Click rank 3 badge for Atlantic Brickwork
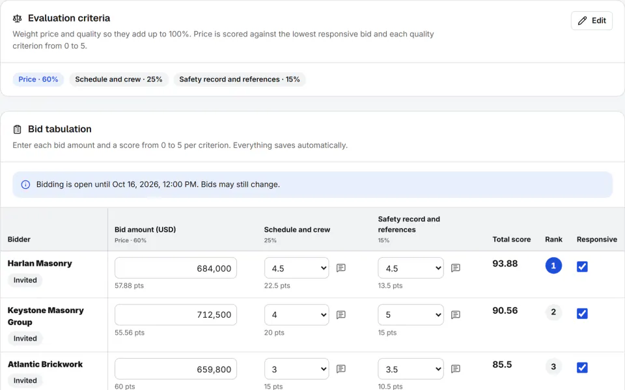 (x=553, y=367)
